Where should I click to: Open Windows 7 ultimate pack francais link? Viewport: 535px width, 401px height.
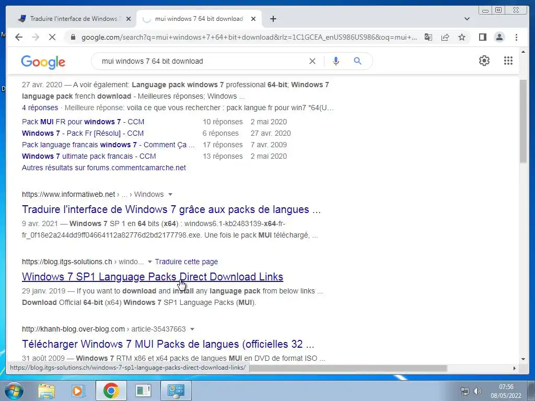pos(89,156)
